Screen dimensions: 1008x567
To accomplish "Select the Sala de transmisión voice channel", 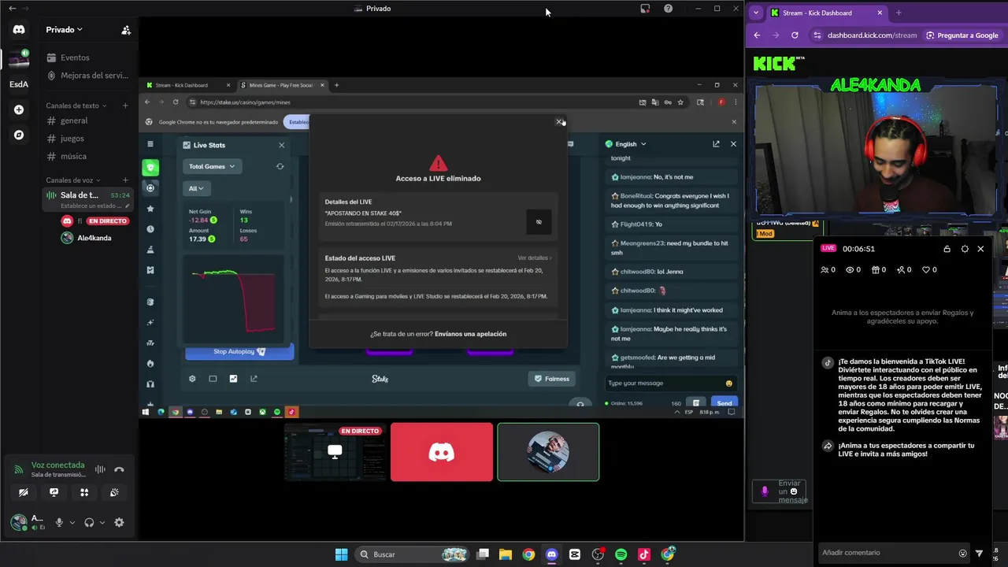I will click(x=88, y=199).
